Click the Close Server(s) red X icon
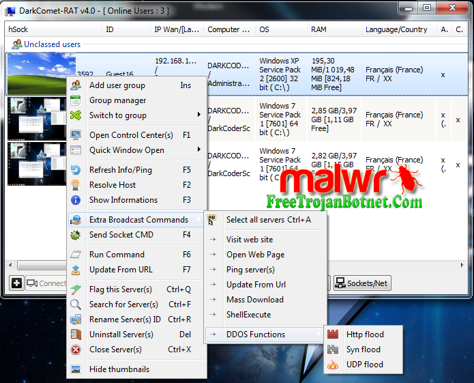The height and width of the screenshot is (383, 474). click(x=76, y=350)
